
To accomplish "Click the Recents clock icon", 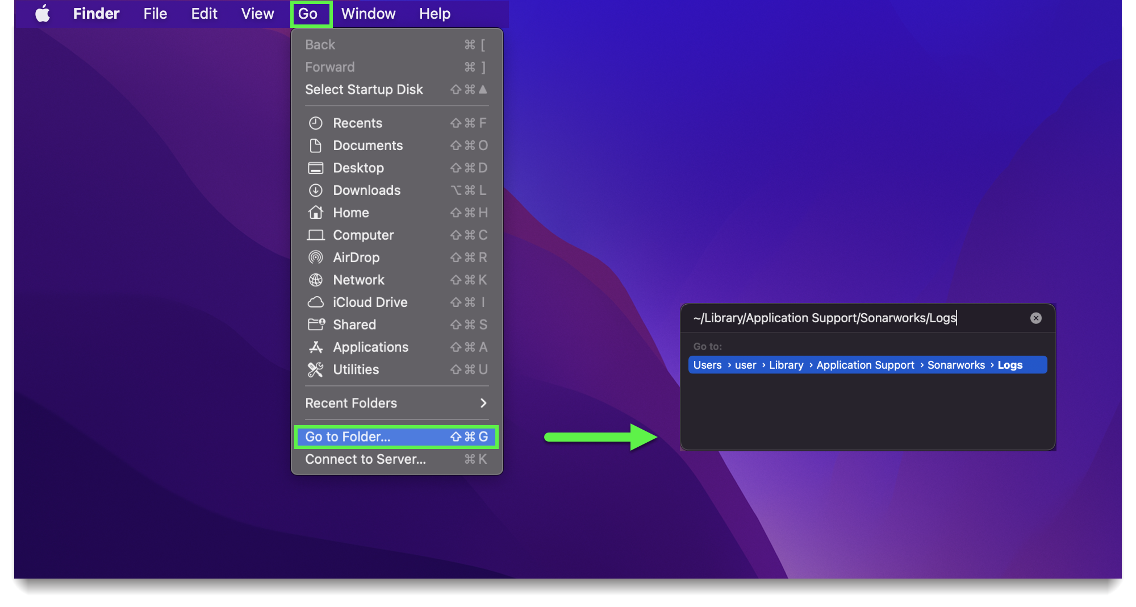I will click(316, 123).
